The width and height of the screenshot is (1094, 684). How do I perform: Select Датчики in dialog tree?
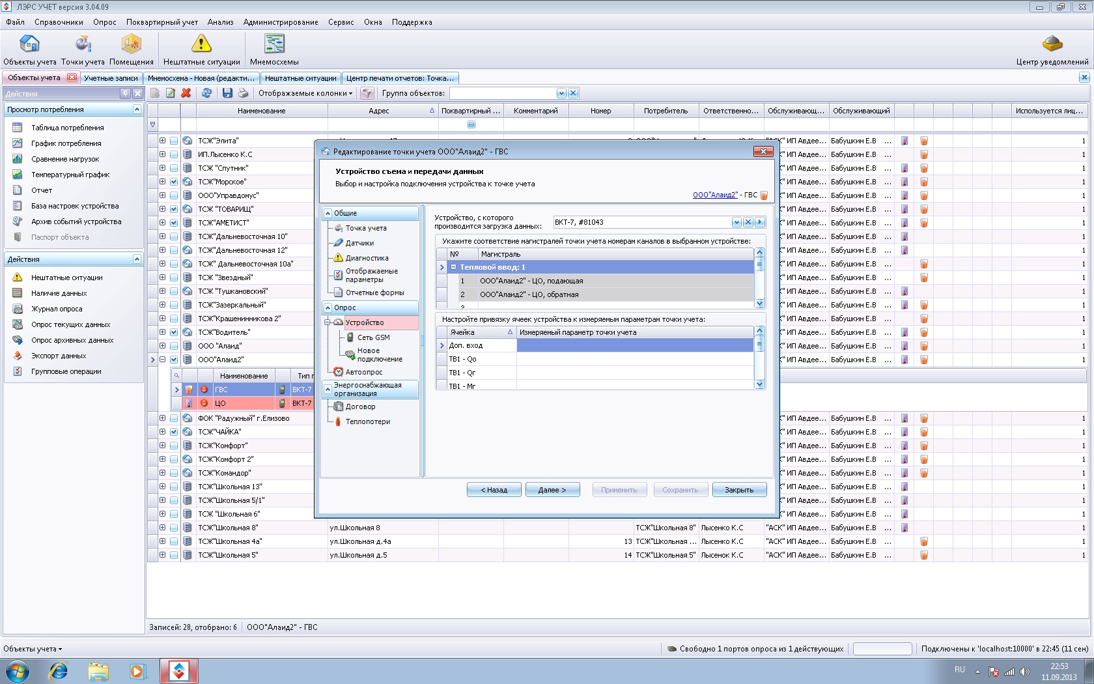pyautogui.click(x=359, y=243)
